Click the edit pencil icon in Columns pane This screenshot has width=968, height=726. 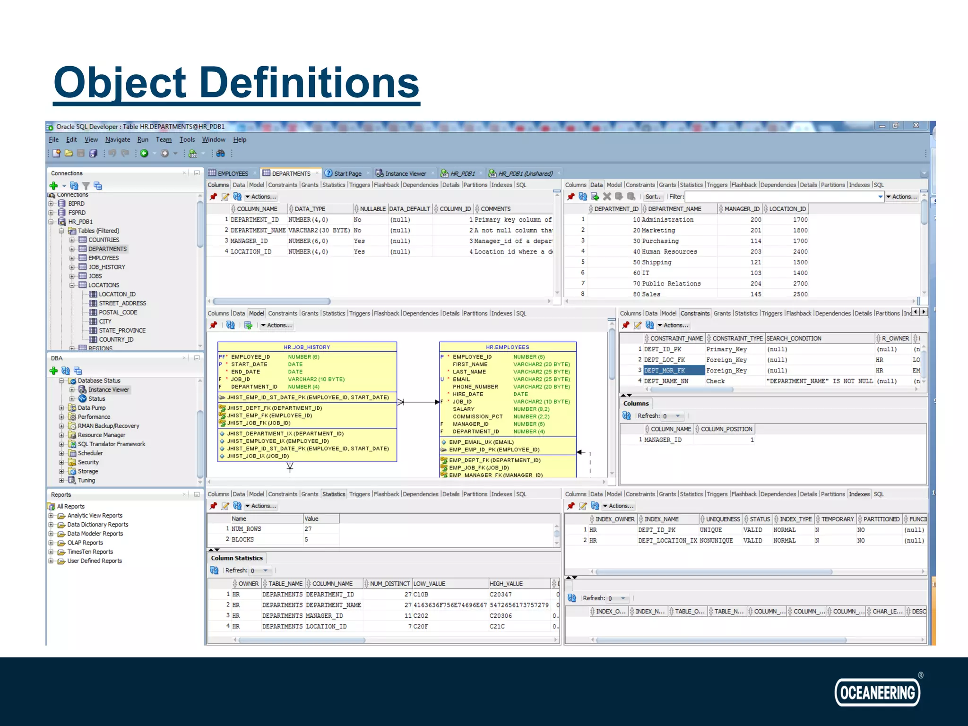click(225, 197)
